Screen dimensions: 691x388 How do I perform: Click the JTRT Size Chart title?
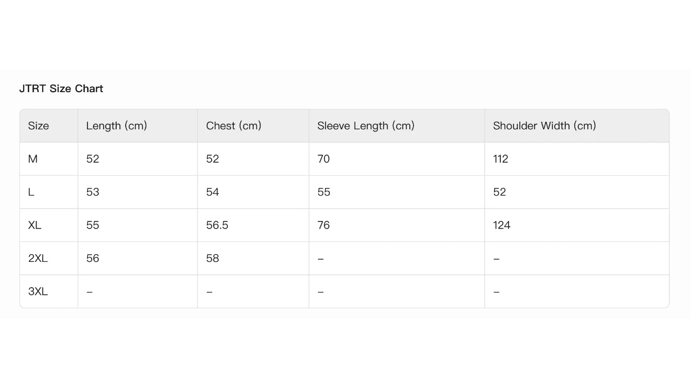coord(61,89)
